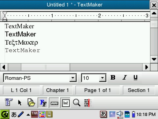Switch to TM TextMaker taskbar icon

pos(35,114)
